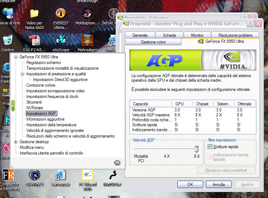Image resolution: width=268 pixels, height=198 pixels.
Task: Switch to the Monitor tab
Action: [197, 35]
